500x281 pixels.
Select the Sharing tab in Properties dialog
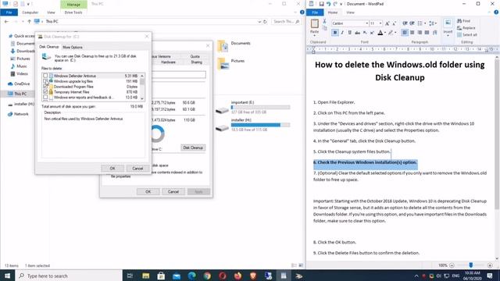(196, 62)
